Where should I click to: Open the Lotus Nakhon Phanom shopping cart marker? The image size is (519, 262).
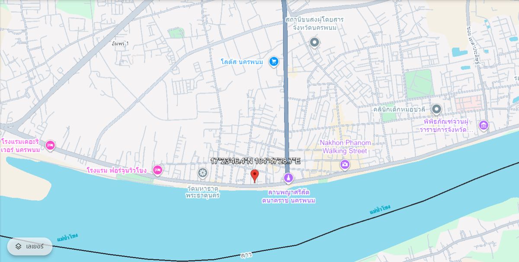273,62
